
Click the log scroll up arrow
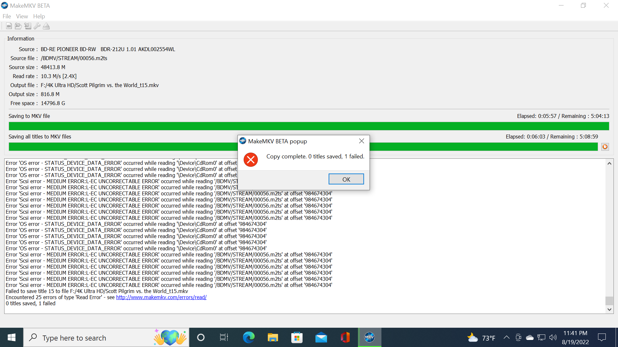(x=609, y=164)
